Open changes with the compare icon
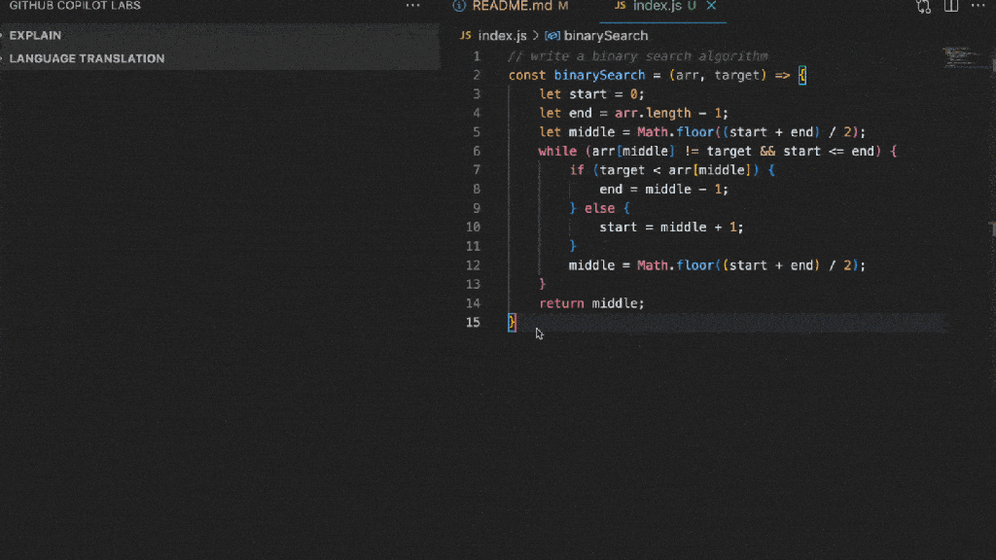The height and width of the screenshot is (560, 996). pyautogui.click(x=923, y=6)
